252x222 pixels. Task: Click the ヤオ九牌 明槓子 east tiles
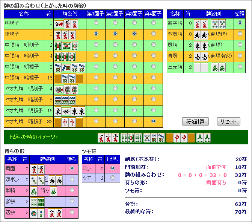click(70, 111)
